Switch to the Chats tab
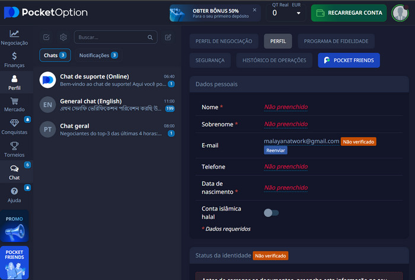 tap(55, 55)
